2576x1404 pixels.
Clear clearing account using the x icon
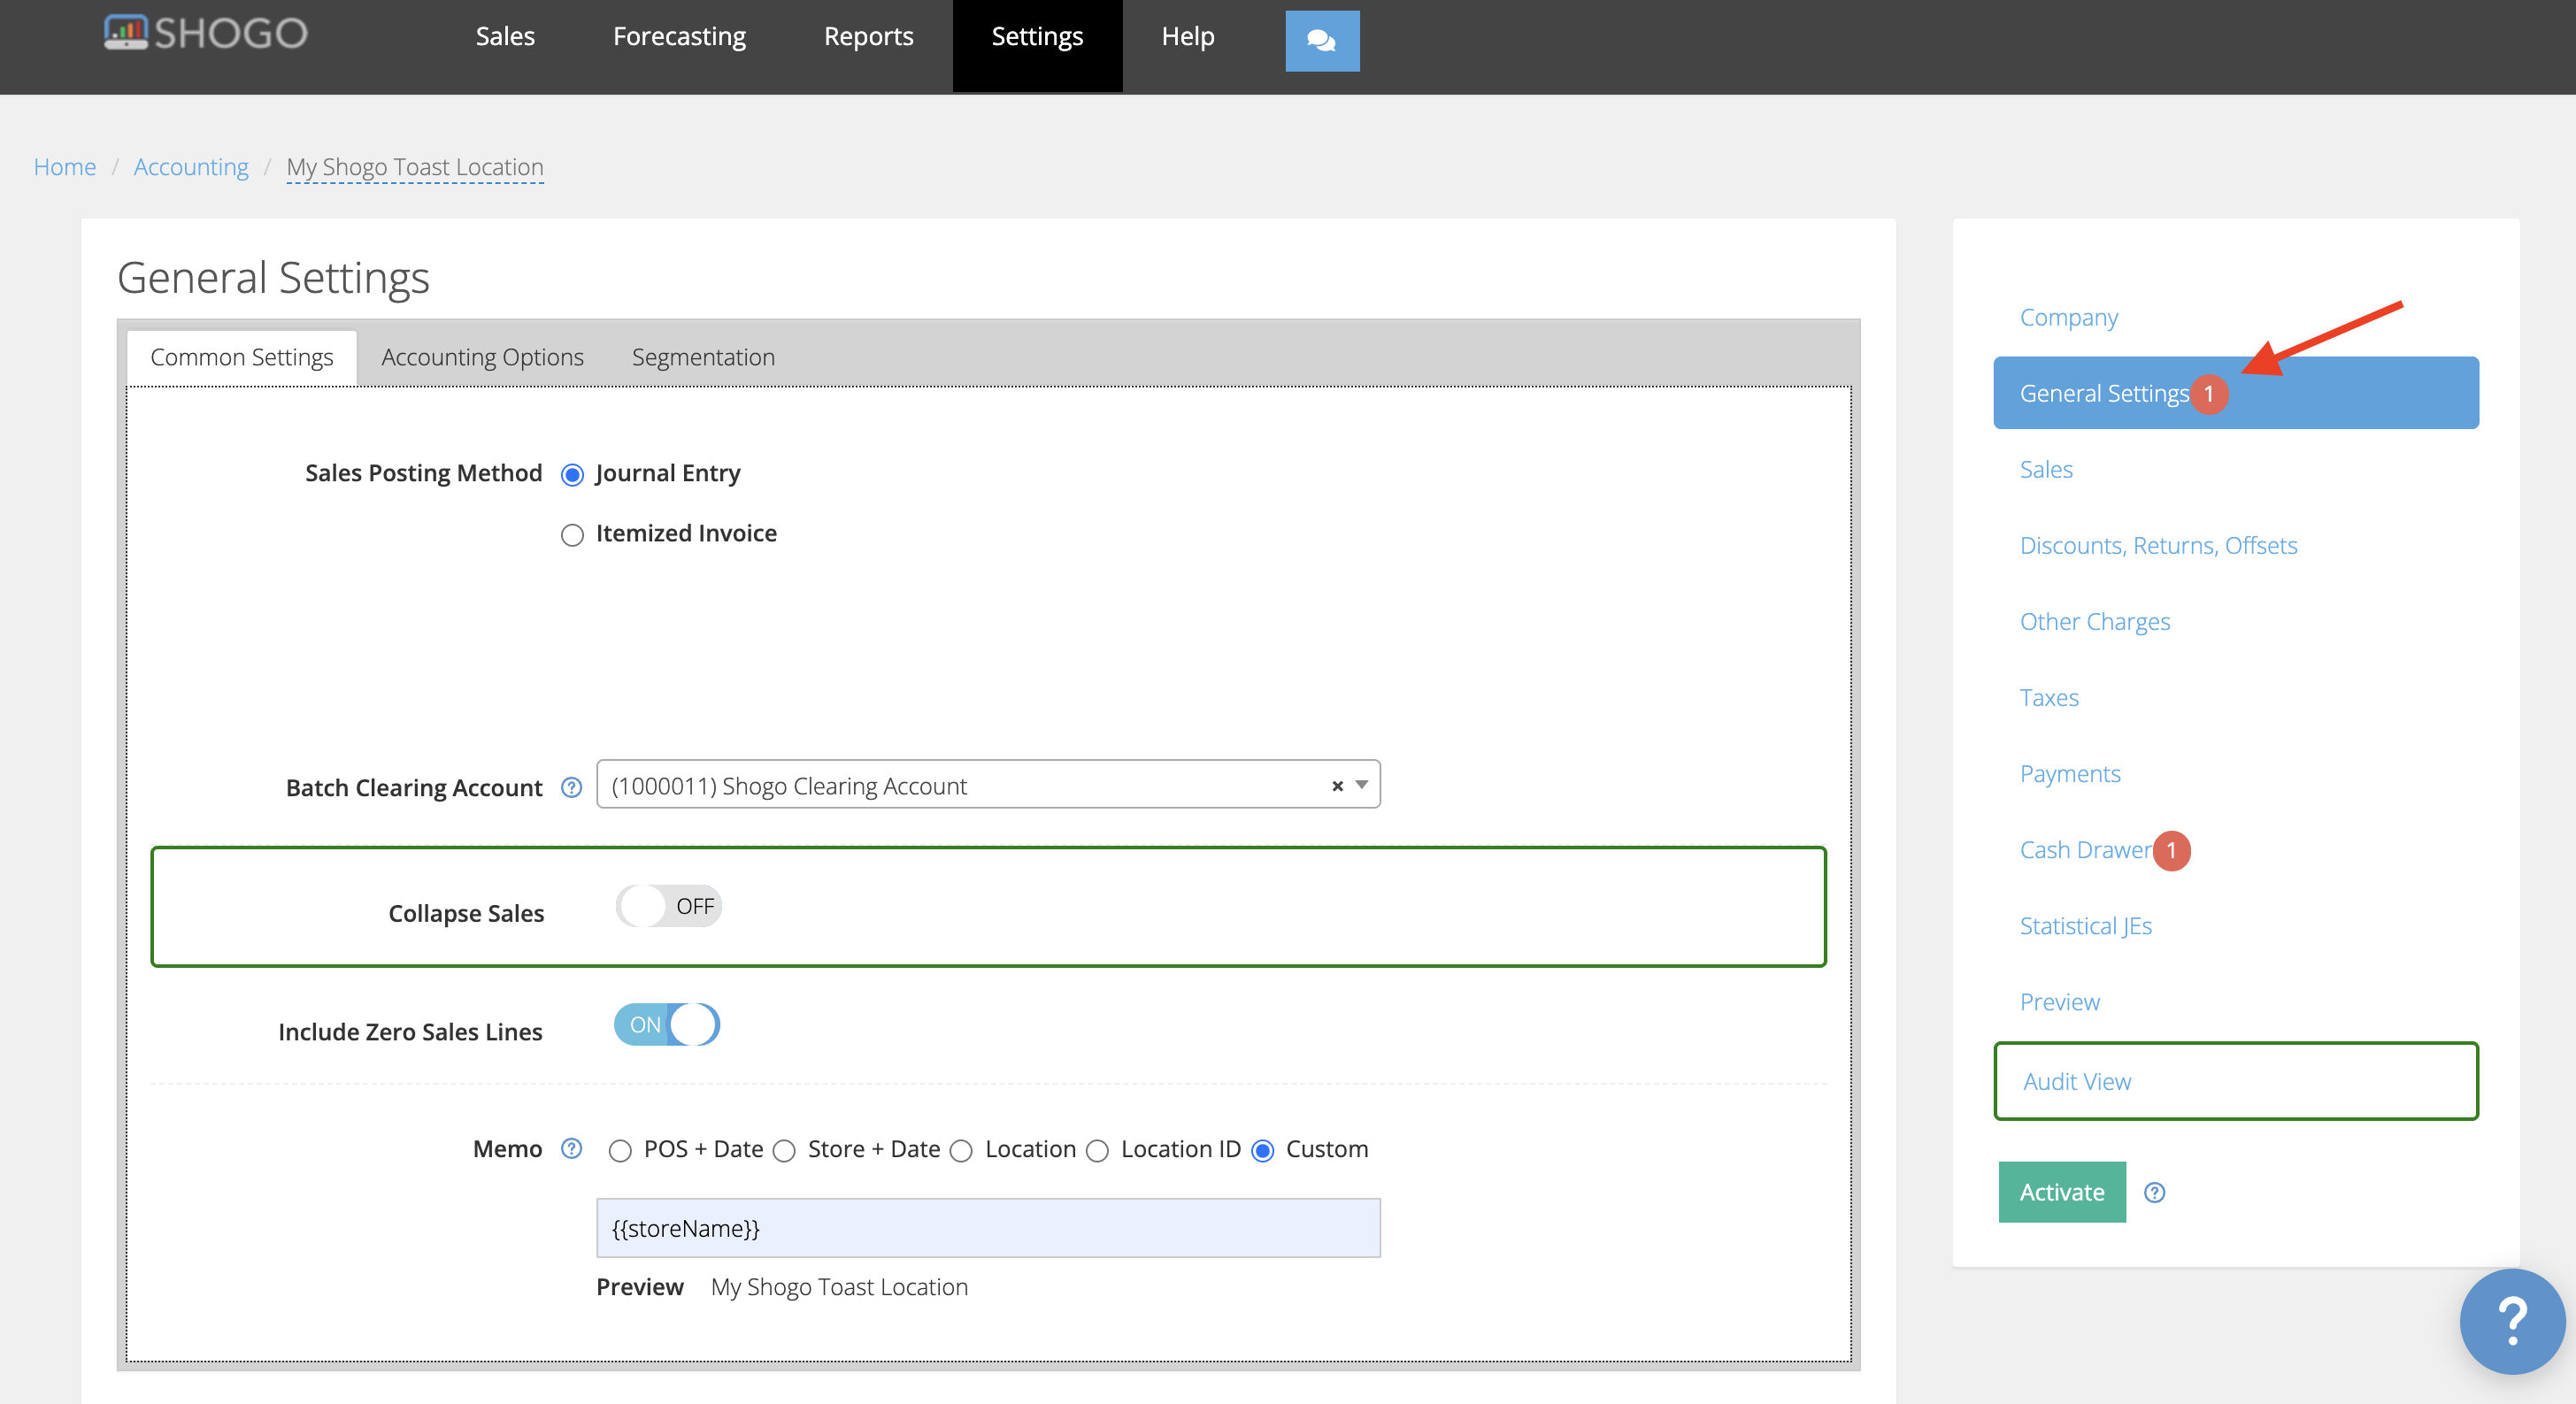(1337, 786)
